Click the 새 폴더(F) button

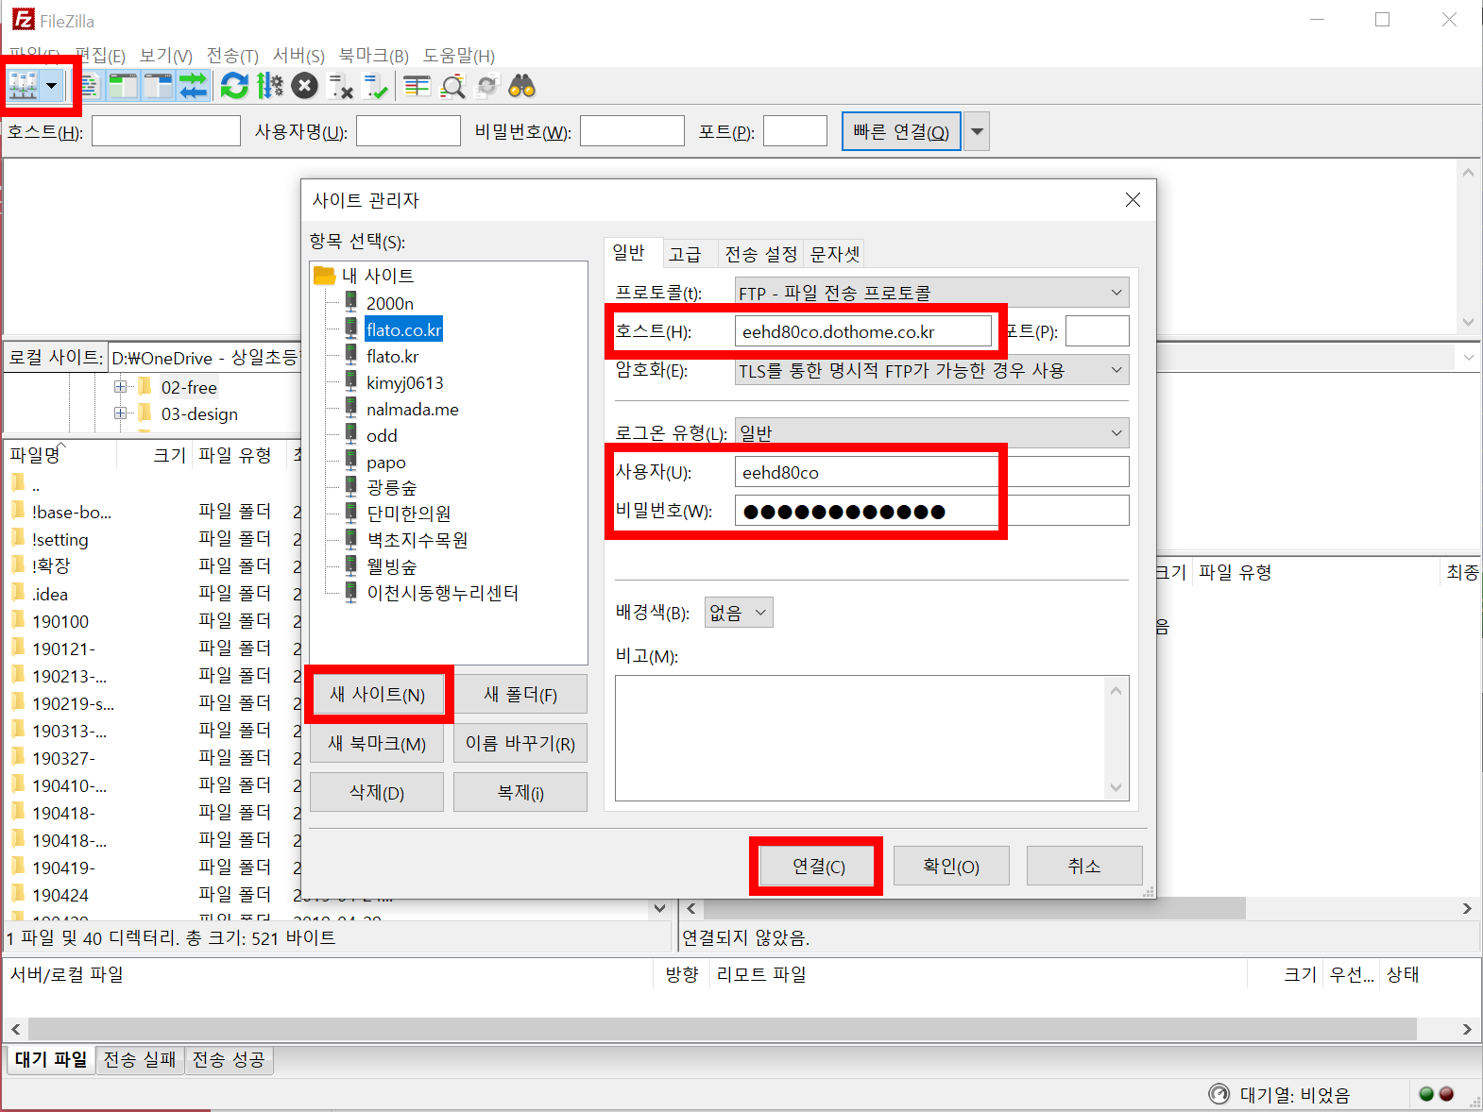point(520,695)
